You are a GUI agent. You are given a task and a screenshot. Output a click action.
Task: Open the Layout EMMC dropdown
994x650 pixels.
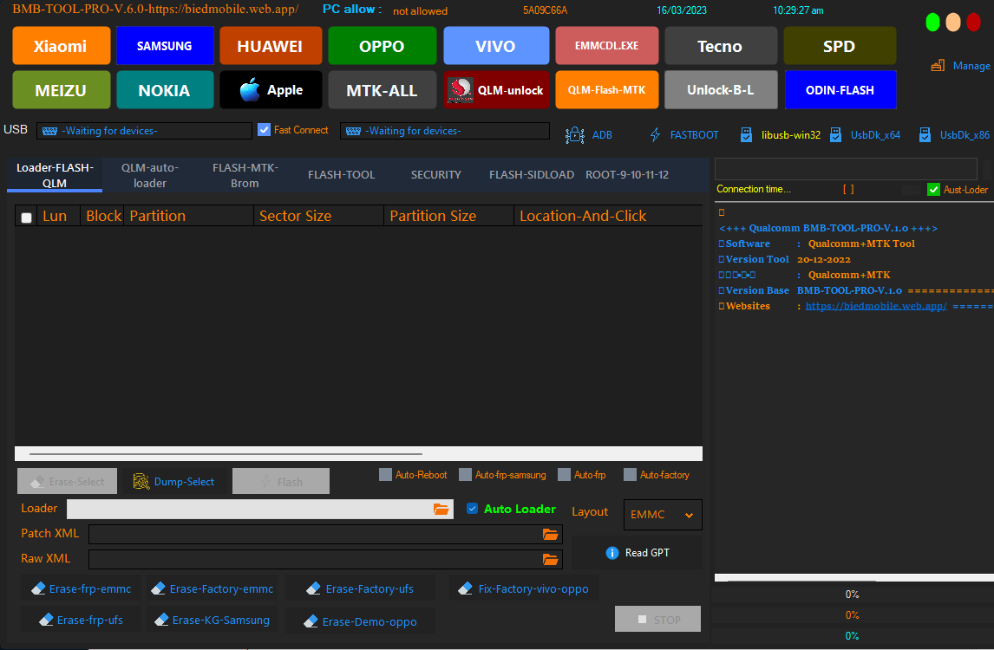point(662,515)
